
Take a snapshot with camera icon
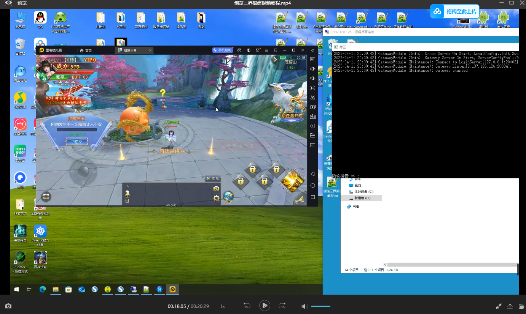tap(8, 306)
